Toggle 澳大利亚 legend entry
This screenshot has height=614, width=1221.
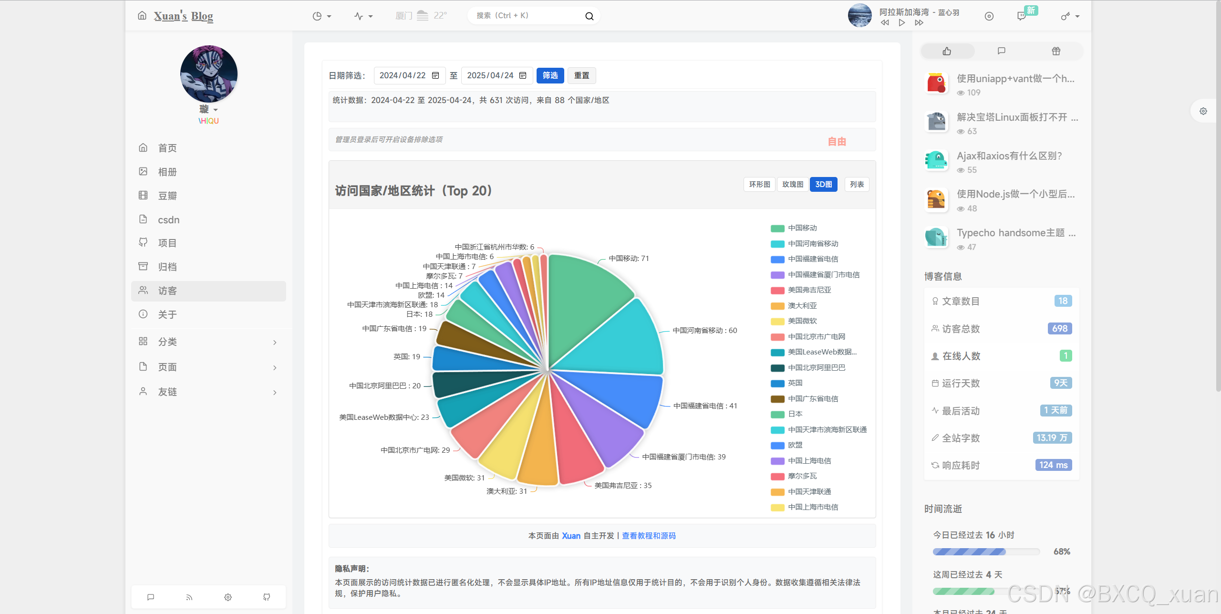pos(802,306)
